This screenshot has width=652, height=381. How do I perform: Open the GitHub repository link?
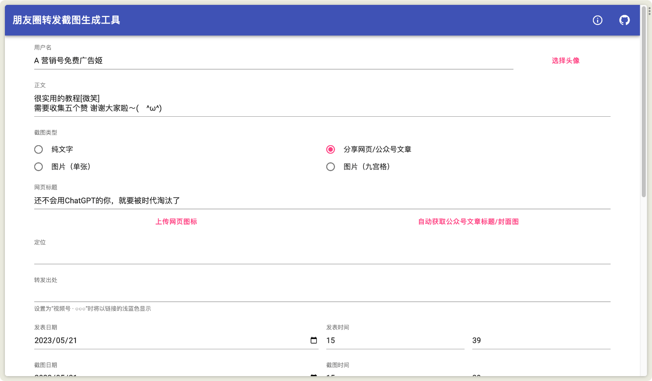624,20
